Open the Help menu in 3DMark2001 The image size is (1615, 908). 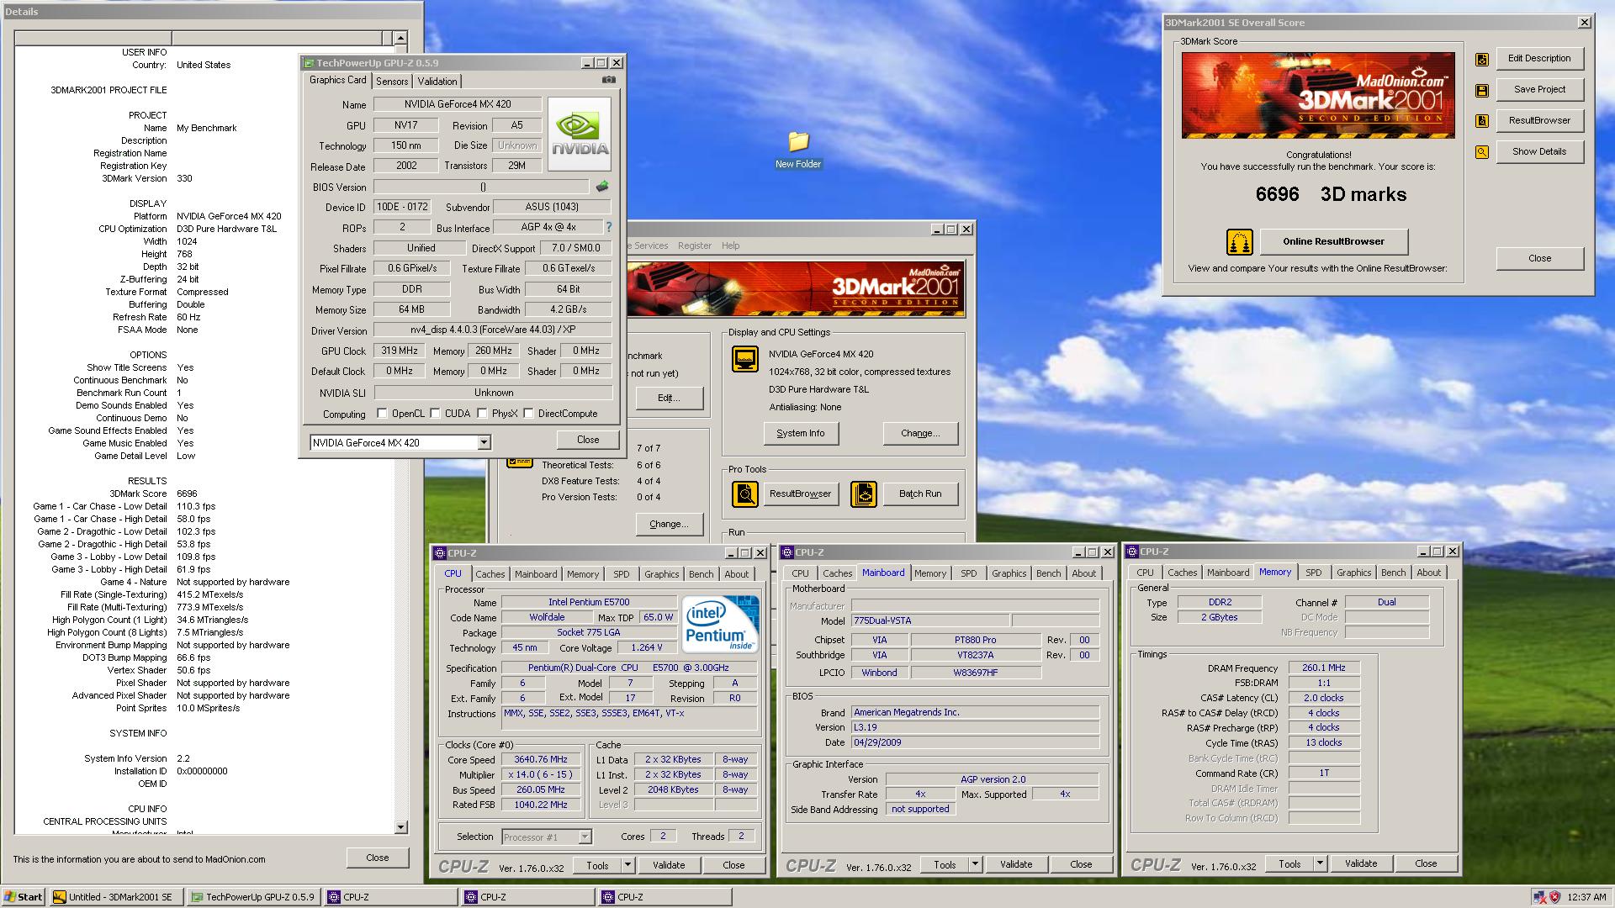pos(730,245)
